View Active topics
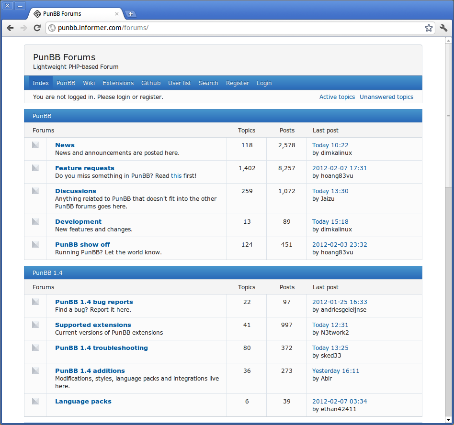The width and height of the screenshot is (454, 425). click(x=337, y=97)
